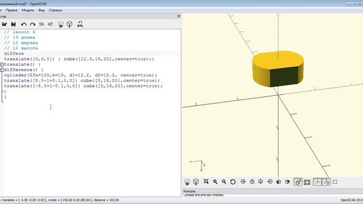The height and width of the screenshot is (204, 363).
Task: Save the file using the floppy disk icon
Action: pos(14,24)
